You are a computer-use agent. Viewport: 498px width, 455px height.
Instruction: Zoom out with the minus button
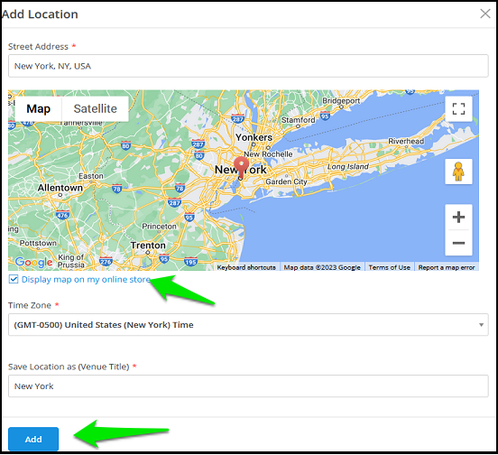(x=458, y=243)
